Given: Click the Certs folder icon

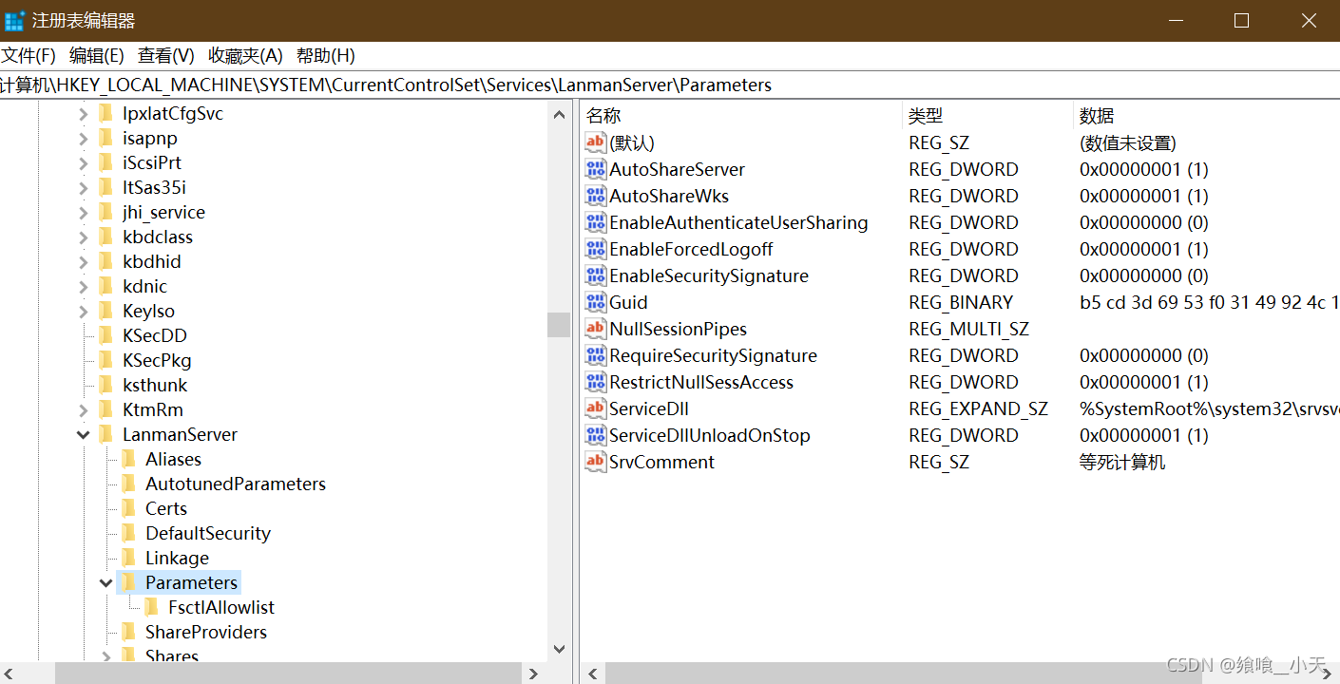Looking at the screenshot, I should (x=128, y=508).
